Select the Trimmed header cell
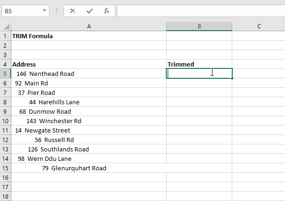Viewport: 285px width, 201px height. pyautogui.click(x=199, y=64)
